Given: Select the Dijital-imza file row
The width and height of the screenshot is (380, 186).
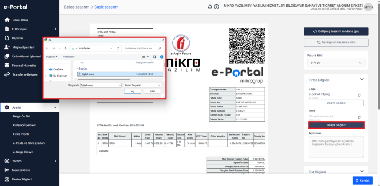Looking at the screenshot, I should coord(120,74).
